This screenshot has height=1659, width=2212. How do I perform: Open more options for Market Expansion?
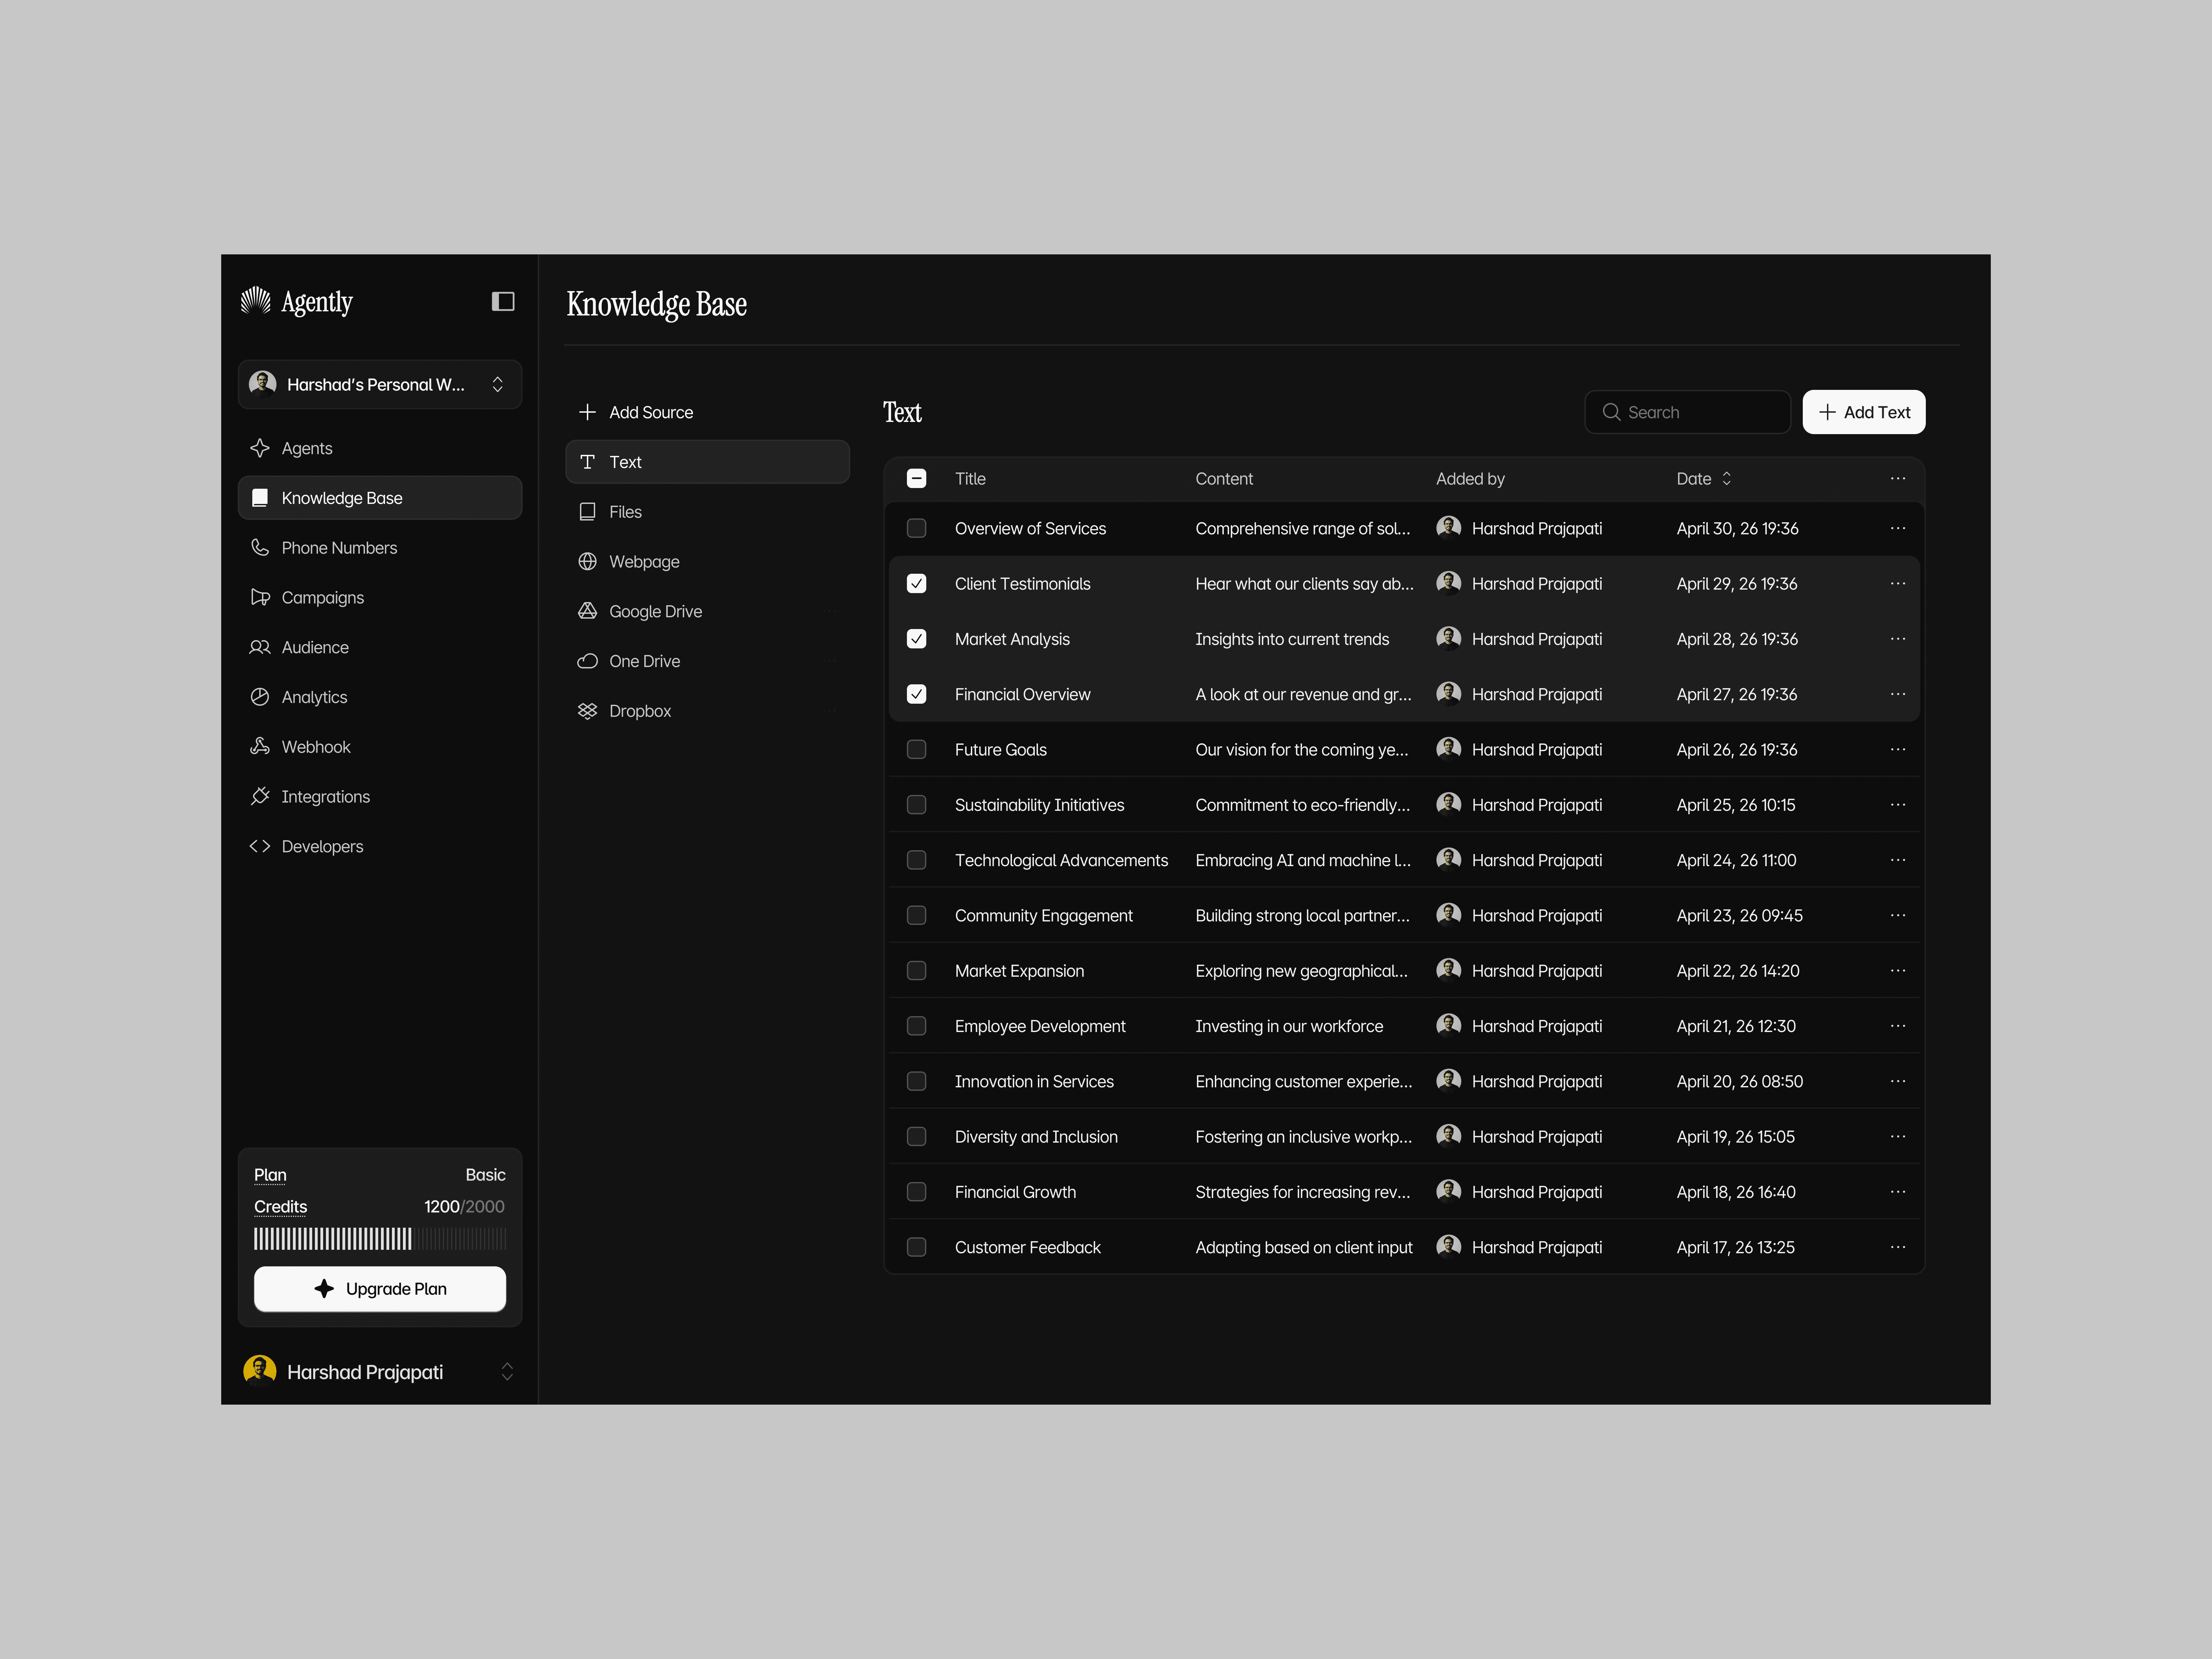(x=1898, y=971)
